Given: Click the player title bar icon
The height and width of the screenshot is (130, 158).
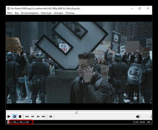Looking at the screenshot, I should point(9,9).
